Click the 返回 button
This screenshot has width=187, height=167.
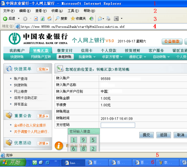(x=164, y=135)
